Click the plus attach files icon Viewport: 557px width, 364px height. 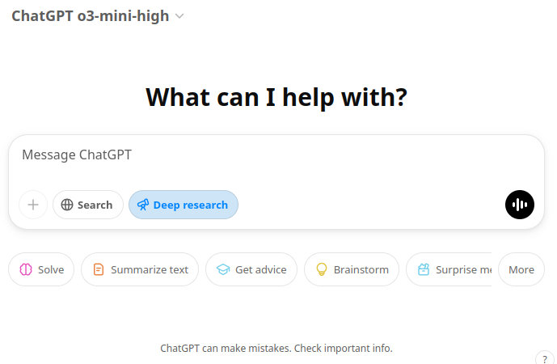[33, 205]
